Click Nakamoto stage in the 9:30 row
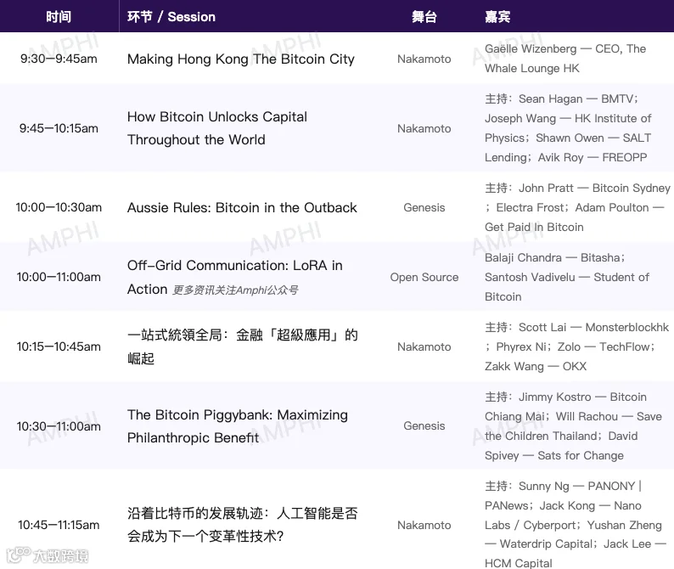Viewport: 674px width, 569px height. [x=424, y=59]
